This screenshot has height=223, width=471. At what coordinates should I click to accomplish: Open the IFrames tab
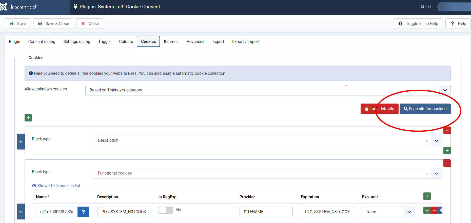click(x=171, y=41)
